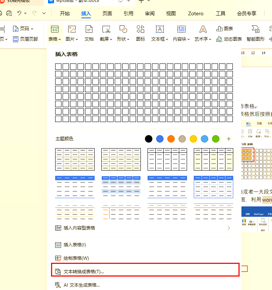This screenshot has width=272, height=290.
Task: Expand the 内容块 dropdown arrow
Action: (189, 40)
